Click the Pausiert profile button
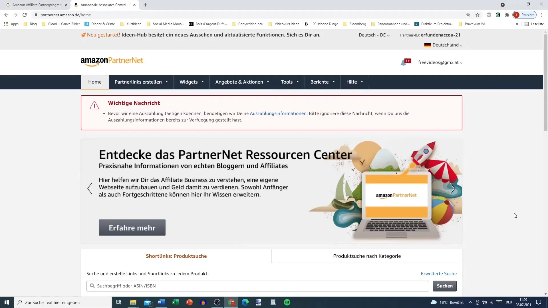The width and height of the screenshot is (548, 308). point(525,15)
